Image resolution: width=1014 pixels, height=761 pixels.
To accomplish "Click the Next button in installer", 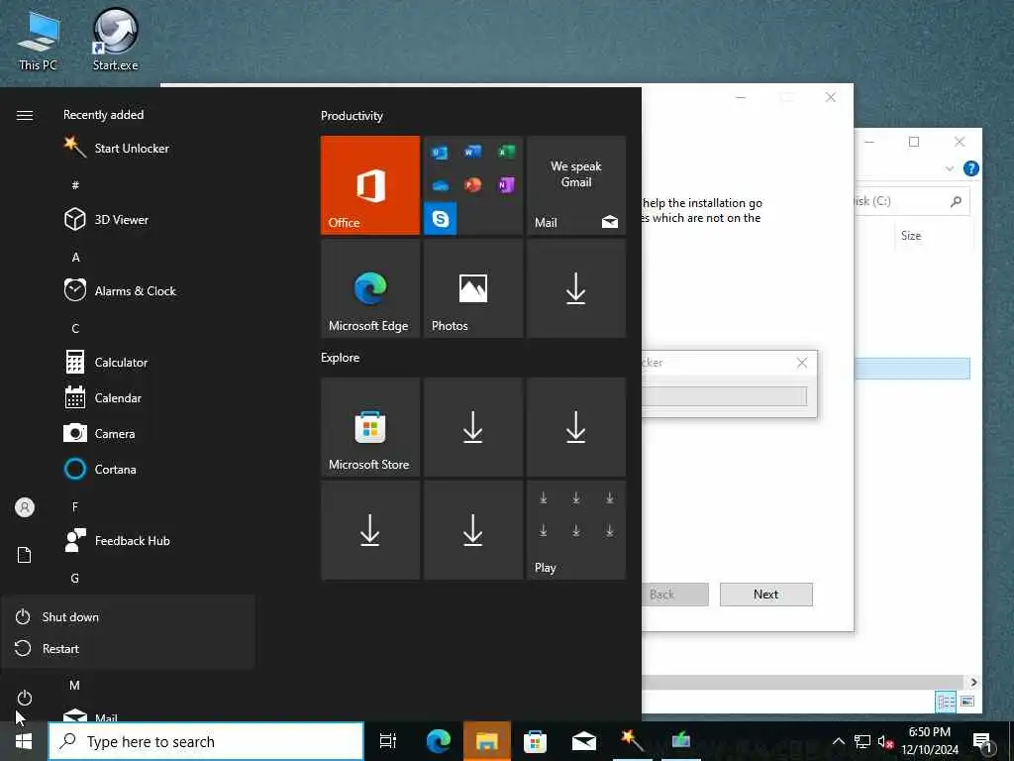I will pos(766,595).
